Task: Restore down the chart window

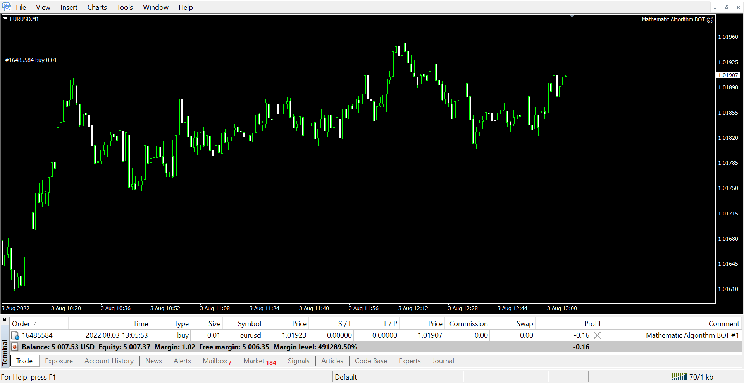Action: coord(727,7)
